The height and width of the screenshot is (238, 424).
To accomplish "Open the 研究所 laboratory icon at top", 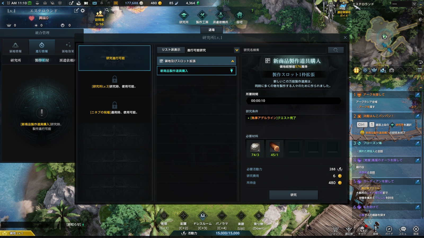I will point(184,15).
